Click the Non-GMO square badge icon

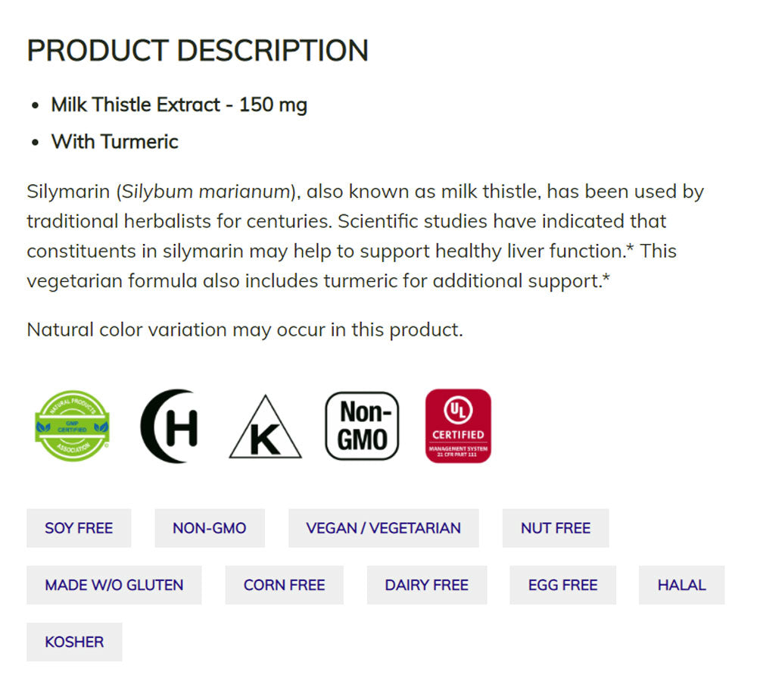362,426
